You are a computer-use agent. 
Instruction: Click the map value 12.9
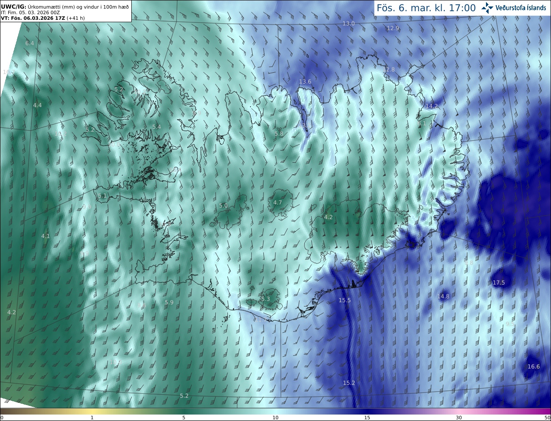tap(393, 28)
